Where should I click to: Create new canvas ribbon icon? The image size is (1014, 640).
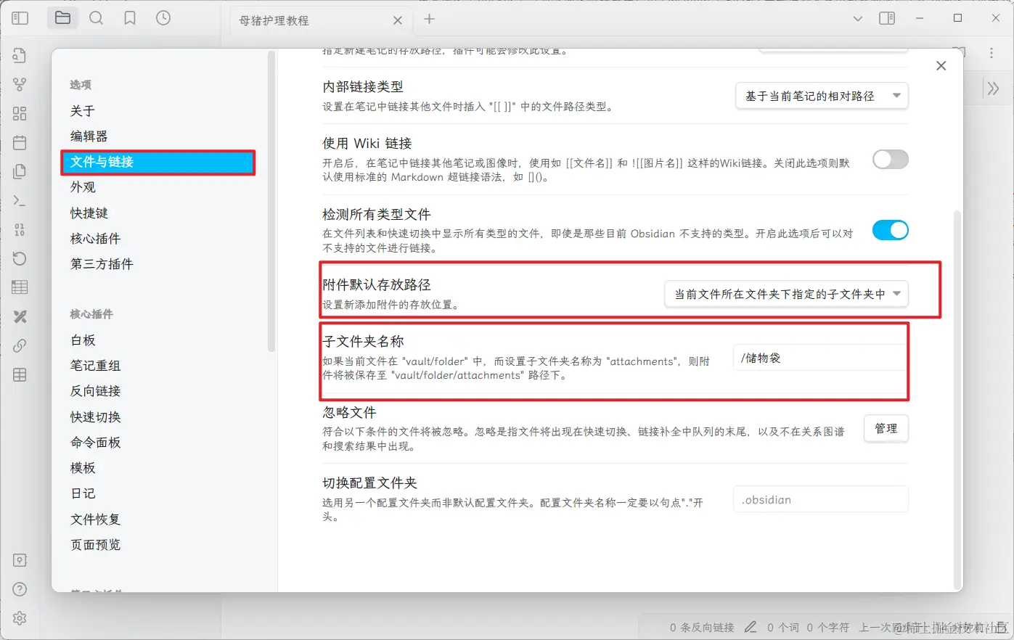pos(20,114)
